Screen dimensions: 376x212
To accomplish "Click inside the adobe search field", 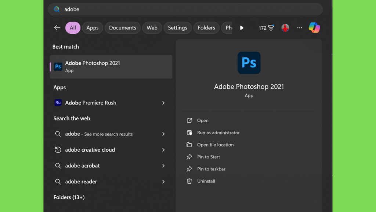I will [x=185, y=9].
